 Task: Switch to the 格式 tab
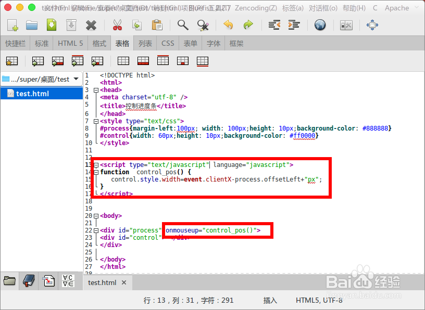coord(99,43)
